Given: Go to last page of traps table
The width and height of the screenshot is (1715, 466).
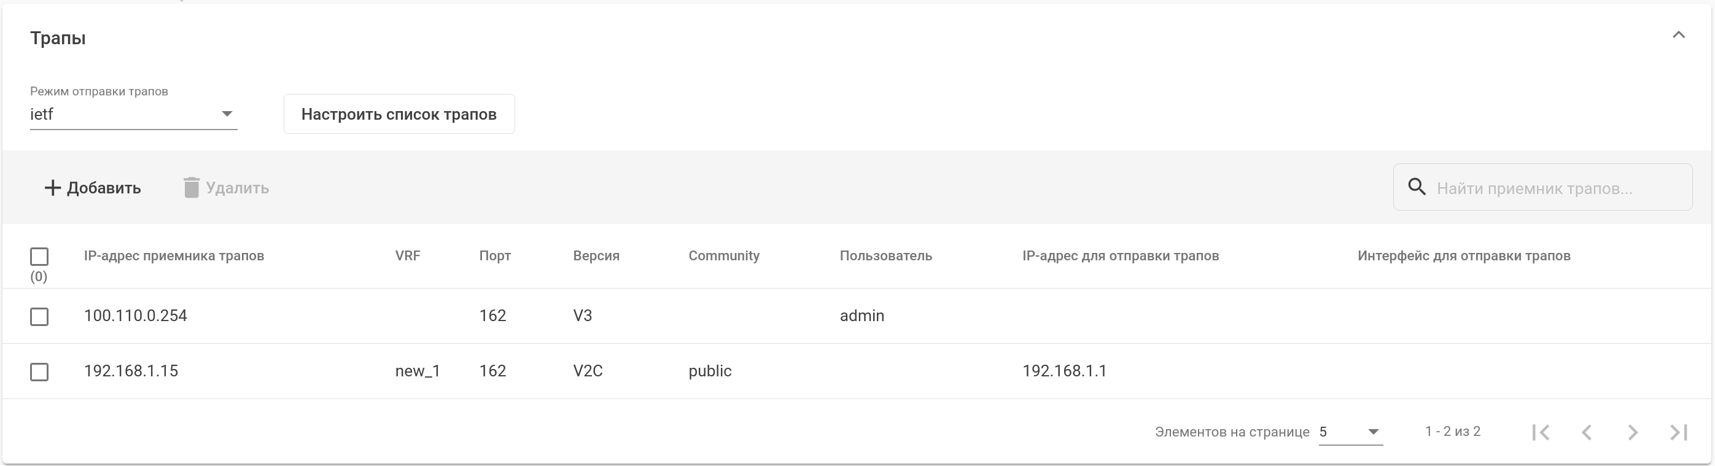Looking at the screenshot, I should pyautogui.click(x=1678, y=433).
